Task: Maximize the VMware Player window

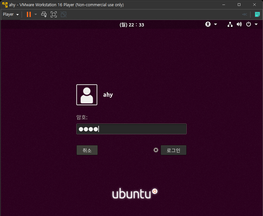Action: pos(239,5)
